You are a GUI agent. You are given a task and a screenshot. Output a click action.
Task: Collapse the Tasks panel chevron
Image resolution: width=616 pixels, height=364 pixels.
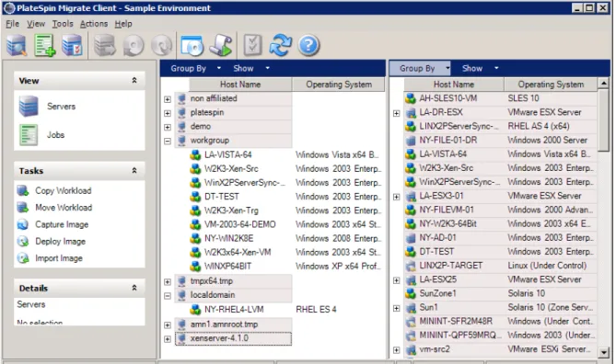134,171
